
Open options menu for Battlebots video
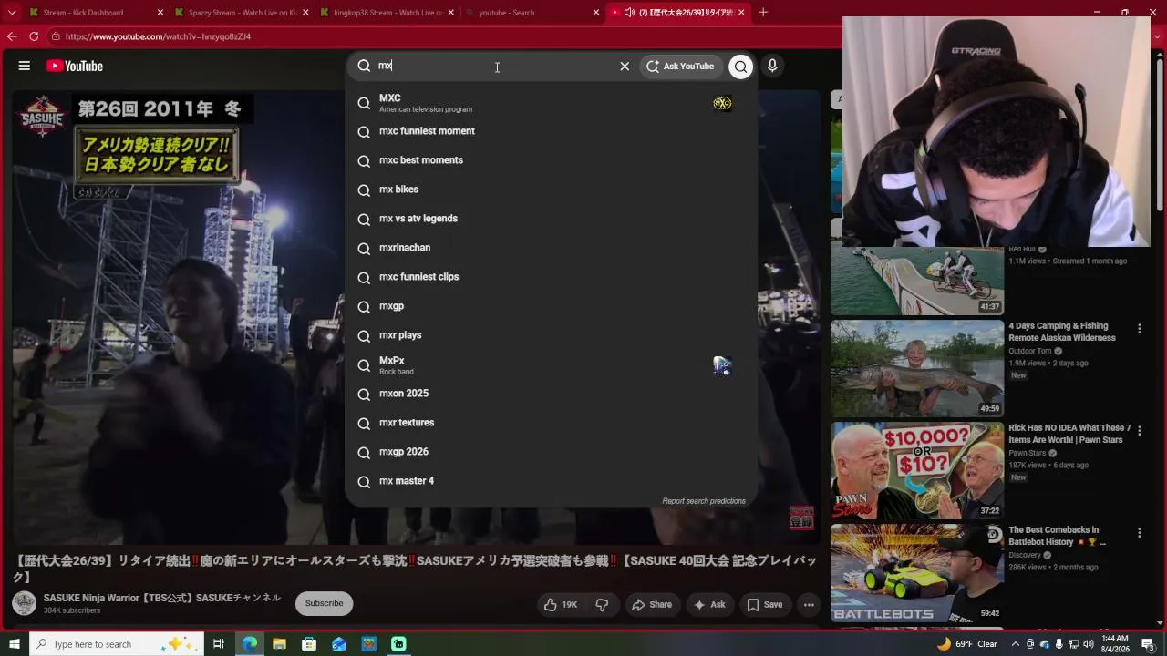coord(1139,532)
